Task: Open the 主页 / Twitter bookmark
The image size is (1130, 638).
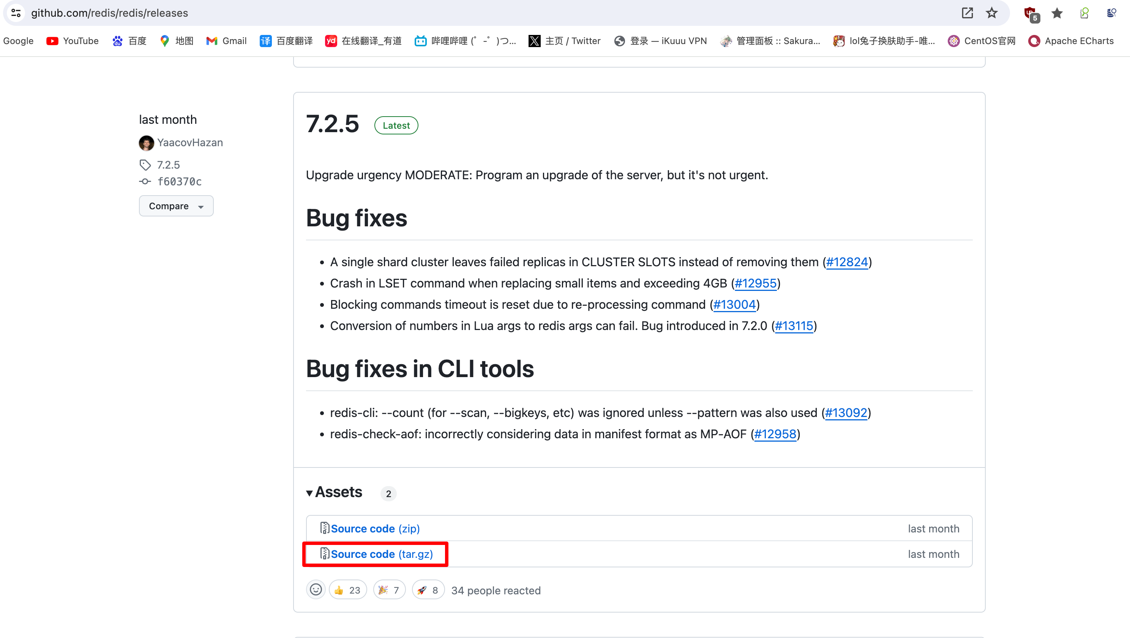Action: click(x=565, y=41)
